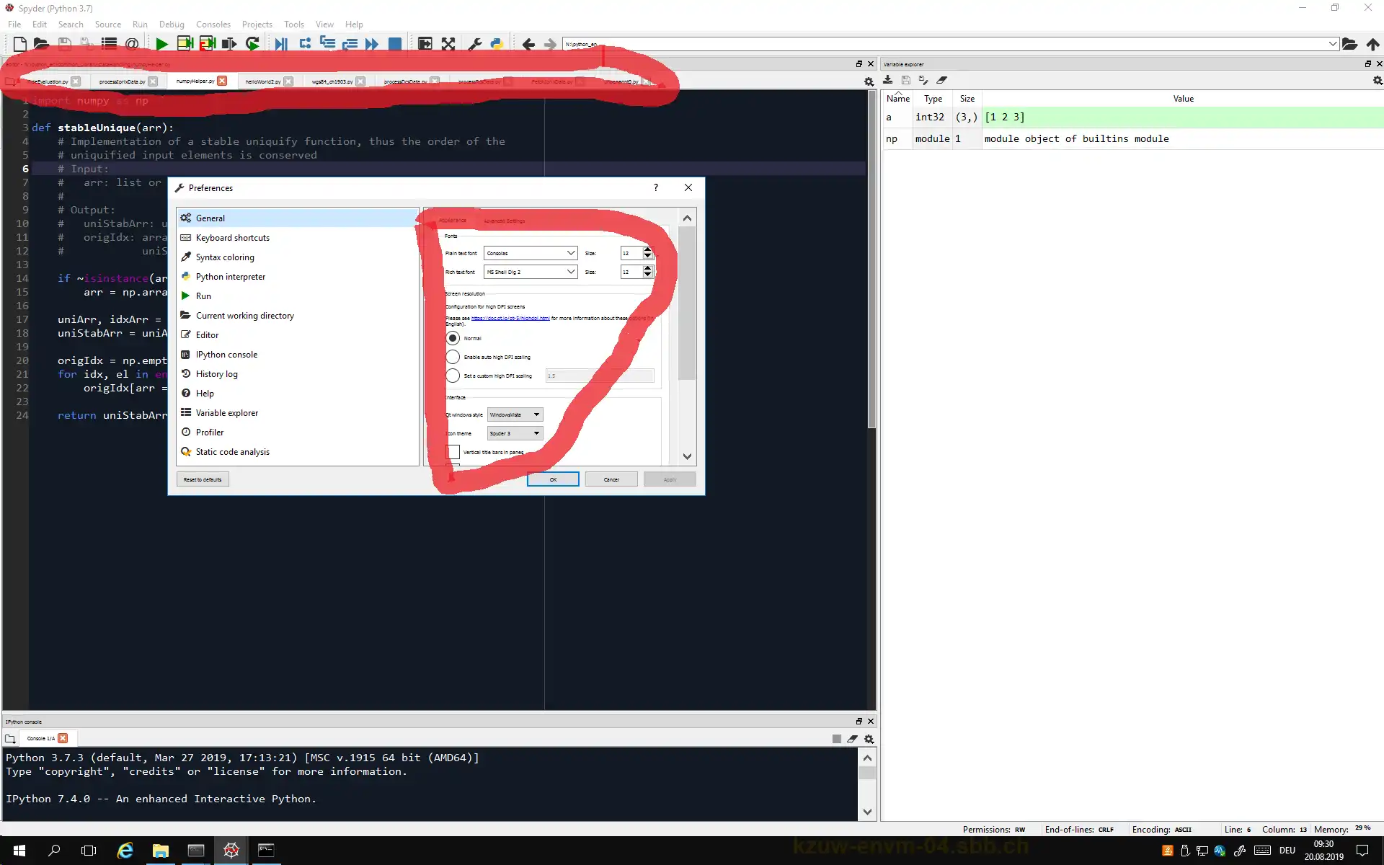
Task: Click the new file icon in toolbar
Action: [20, 44]
